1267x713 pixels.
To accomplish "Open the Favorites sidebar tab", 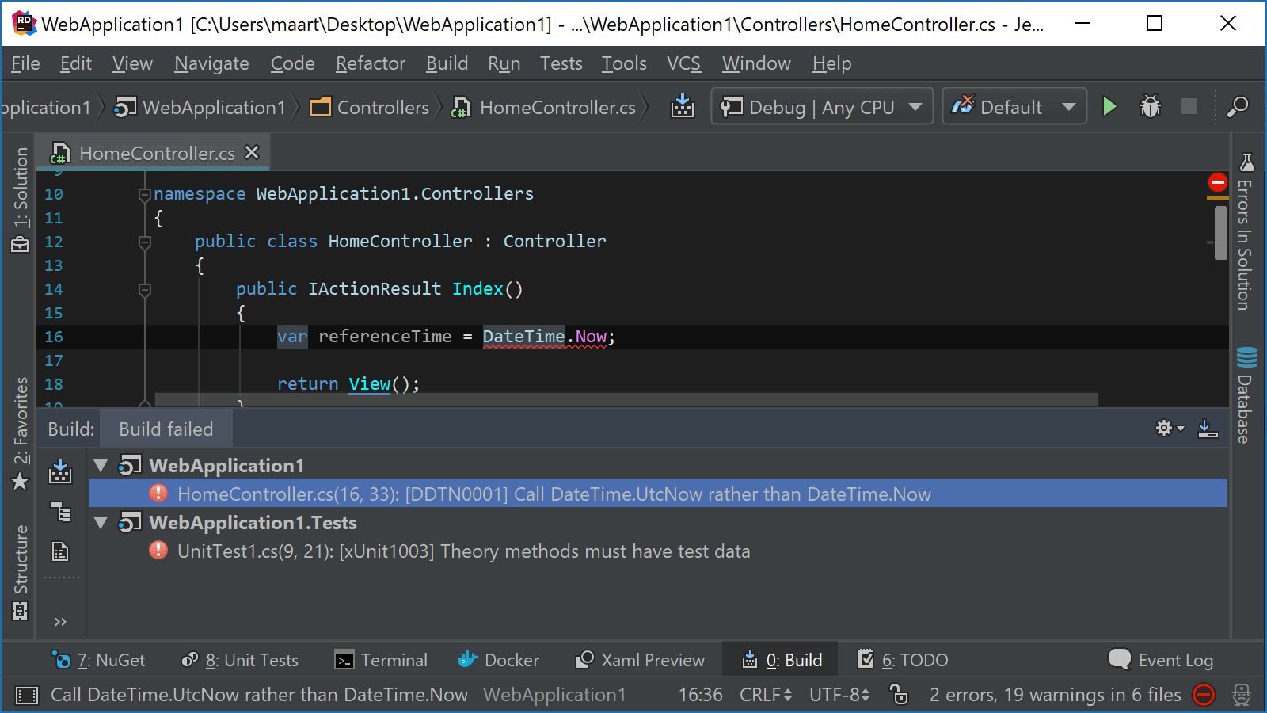I will pyautogui.click(x=21, y=433).
